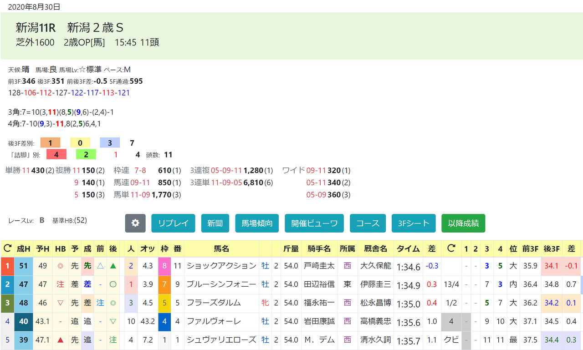Select horse フラーズダルム
583x350 pixels.
tap(213, 303)
